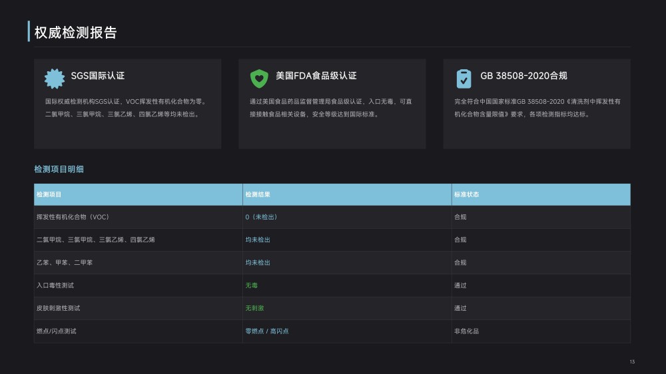
Task: Click the green FDA shield heart icon
Action: (259, 79)
